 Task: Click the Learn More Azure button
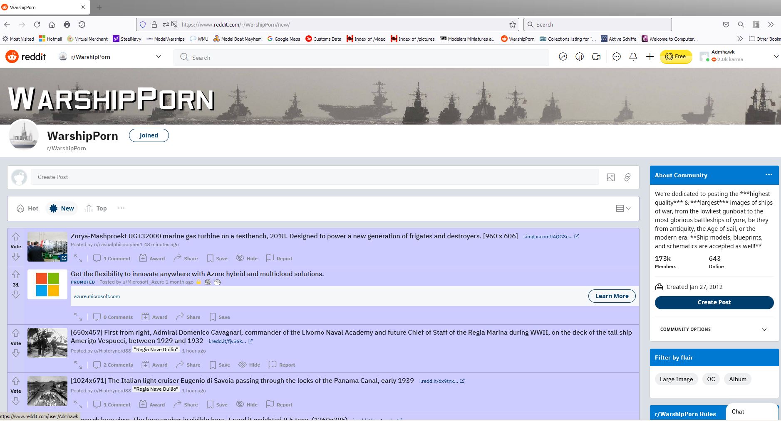[x=612, y=296]
